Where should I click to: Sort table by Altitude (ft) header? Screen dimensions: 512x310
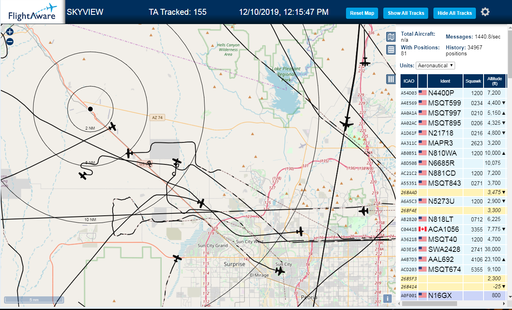point(495,81)
